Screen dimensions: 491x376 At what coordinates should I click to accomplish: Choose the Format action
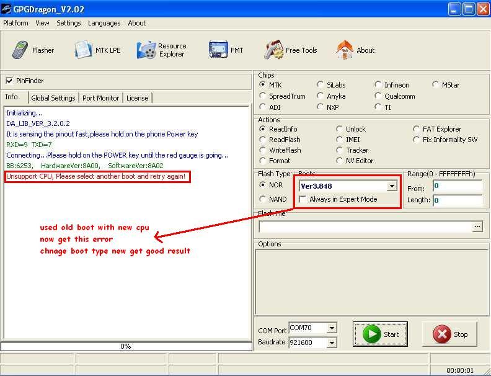tap(262, 161)
